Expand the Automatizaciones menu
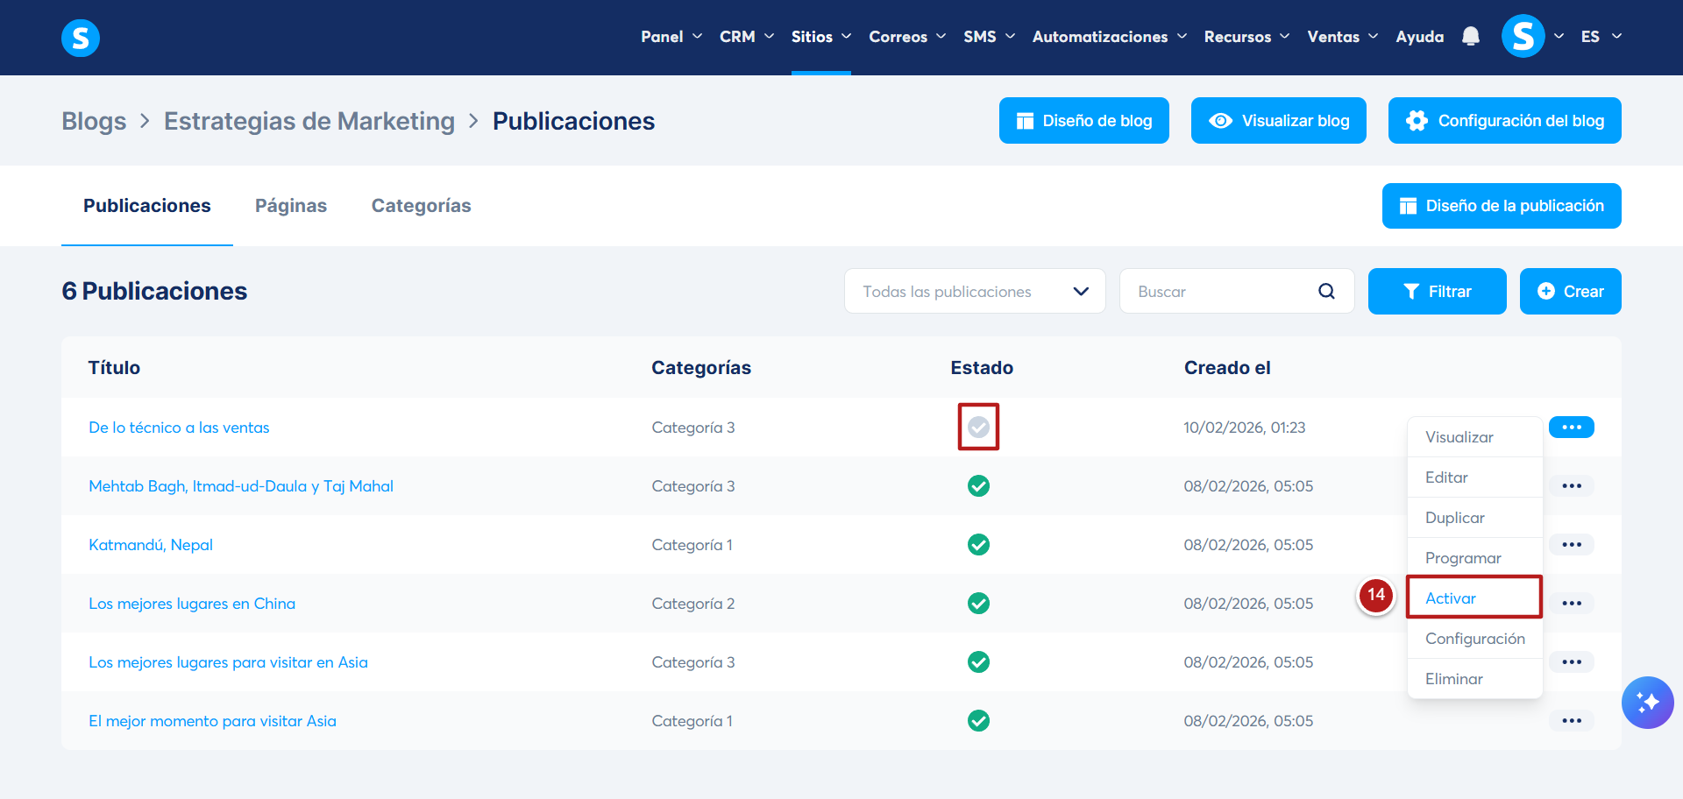This screenshot has width=1683, height=799. 1110,37
